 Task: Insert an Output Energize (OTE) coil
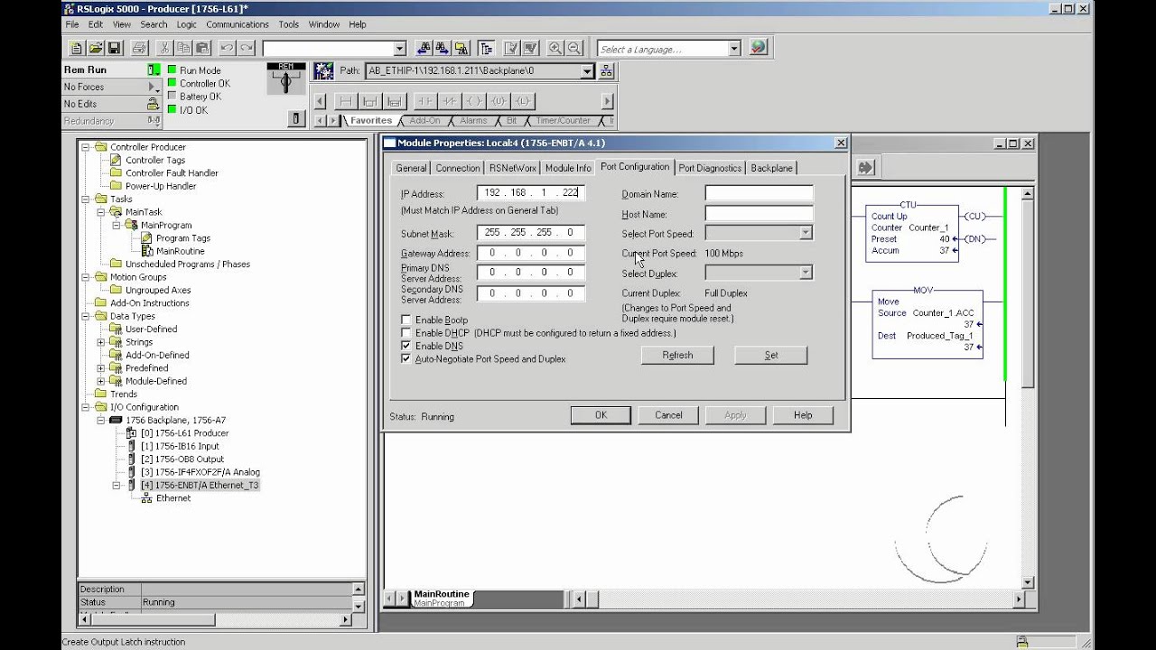pyautogui.click(x=474, y=101)
